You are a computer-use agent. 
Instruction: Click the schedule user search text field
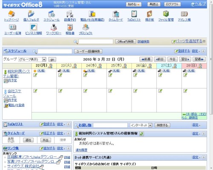[55, 51]
